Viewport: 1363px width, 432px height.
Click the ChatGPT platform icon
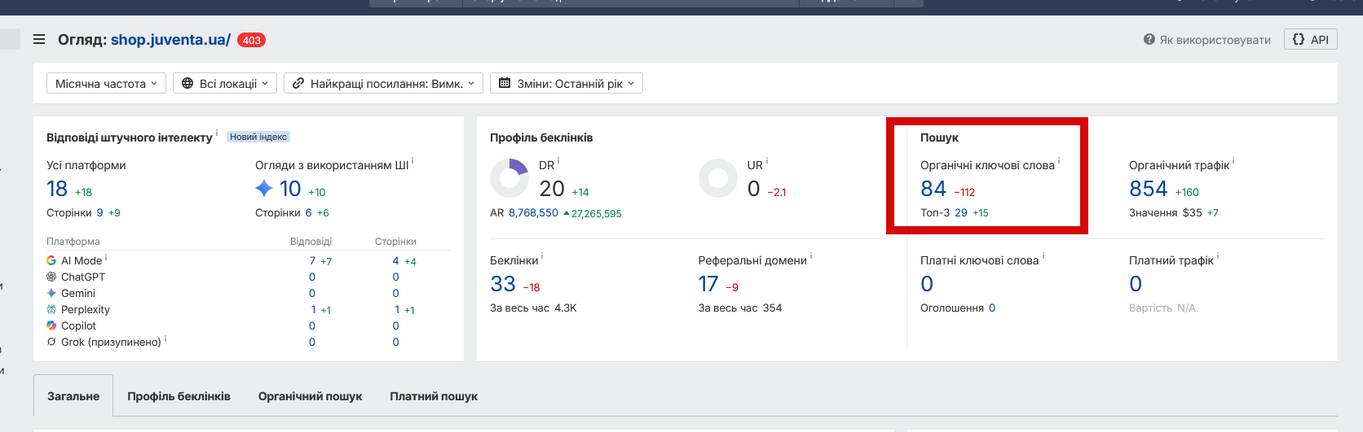[51, 277]
